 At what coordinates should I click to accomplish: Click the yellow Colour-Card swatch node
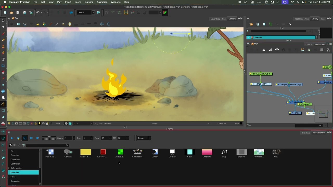coord(86,152)
